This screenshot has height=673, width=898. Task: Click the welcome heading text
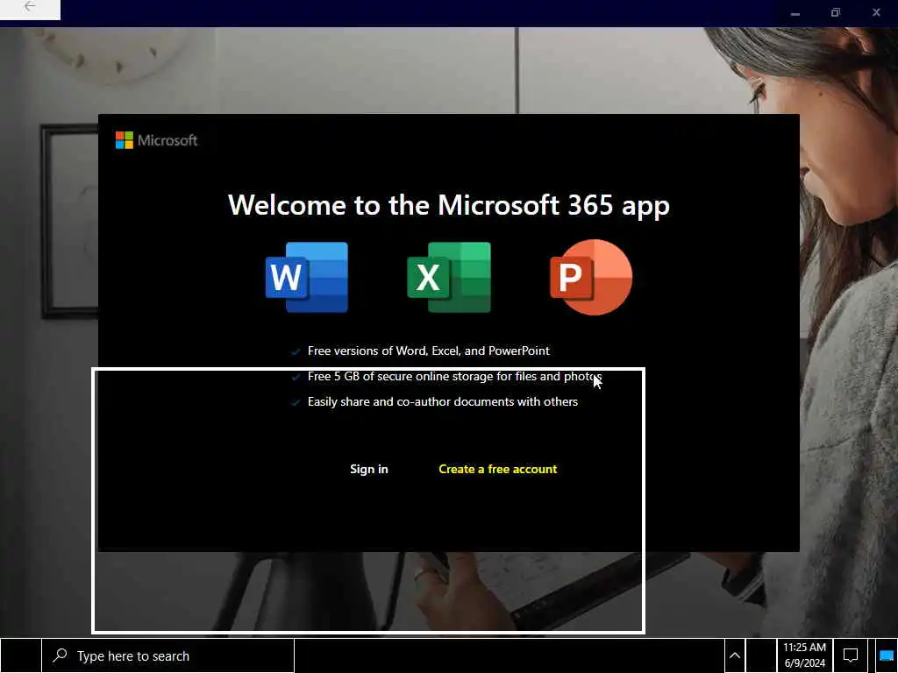448,205
